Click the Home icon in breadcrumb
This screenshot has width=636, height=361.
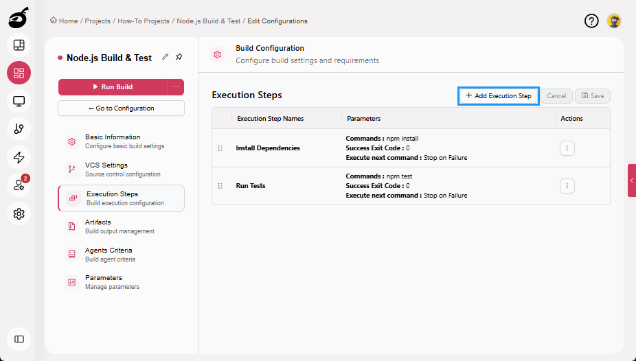54,21
